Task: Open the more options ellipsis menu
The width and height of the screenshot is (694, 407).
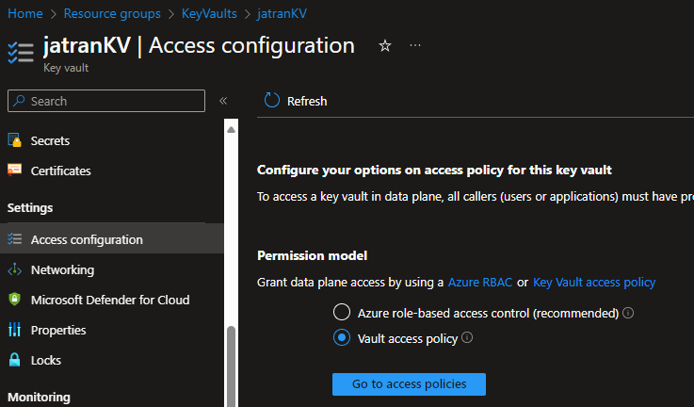Action: (x=415, y=45)
